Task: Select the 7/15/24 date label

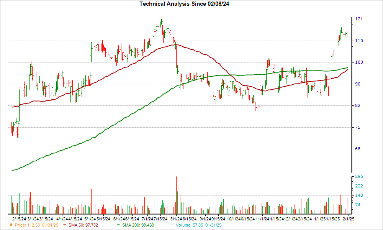Action: (160, 219)
